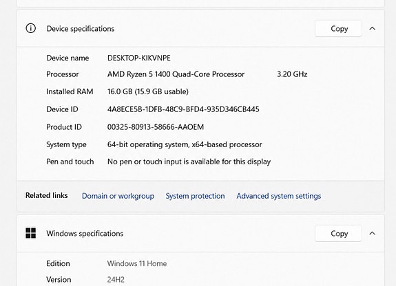Copy the device specifications
The image size is (396, 286).
click(338, 28)
